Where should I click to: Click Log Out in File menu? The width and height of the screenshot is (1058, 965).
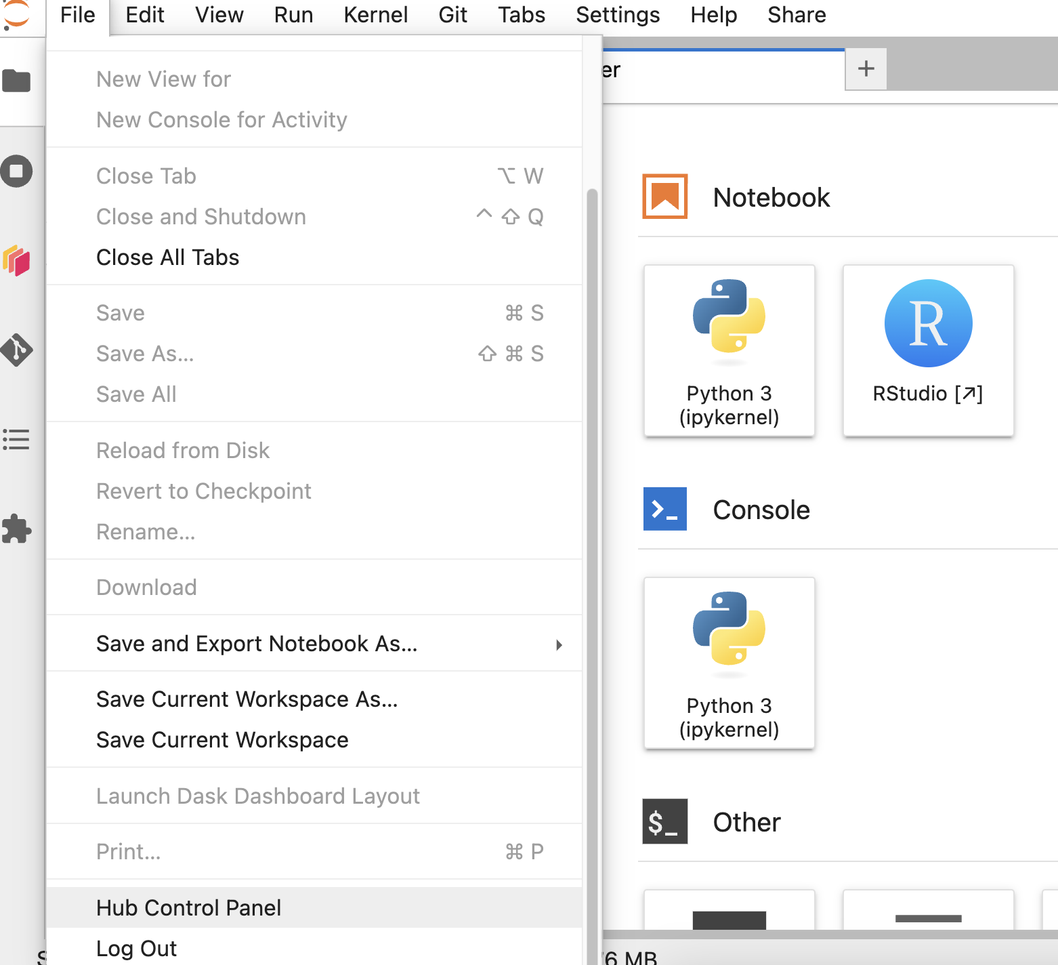tap(136, 949)
